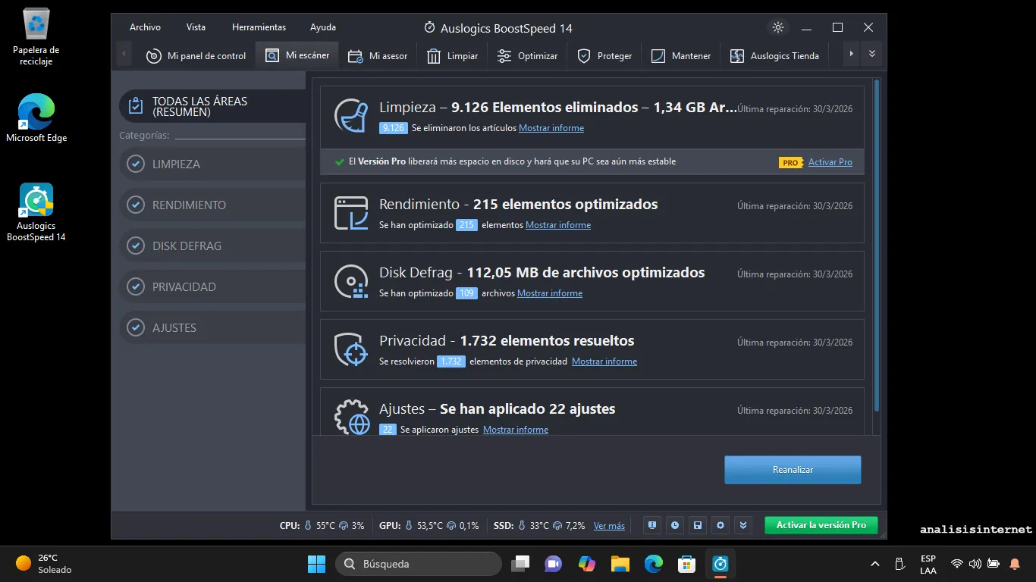Click the BoostSpeed icon in the taskbar
Viewport: 1036px width, 582px height.
720,564
